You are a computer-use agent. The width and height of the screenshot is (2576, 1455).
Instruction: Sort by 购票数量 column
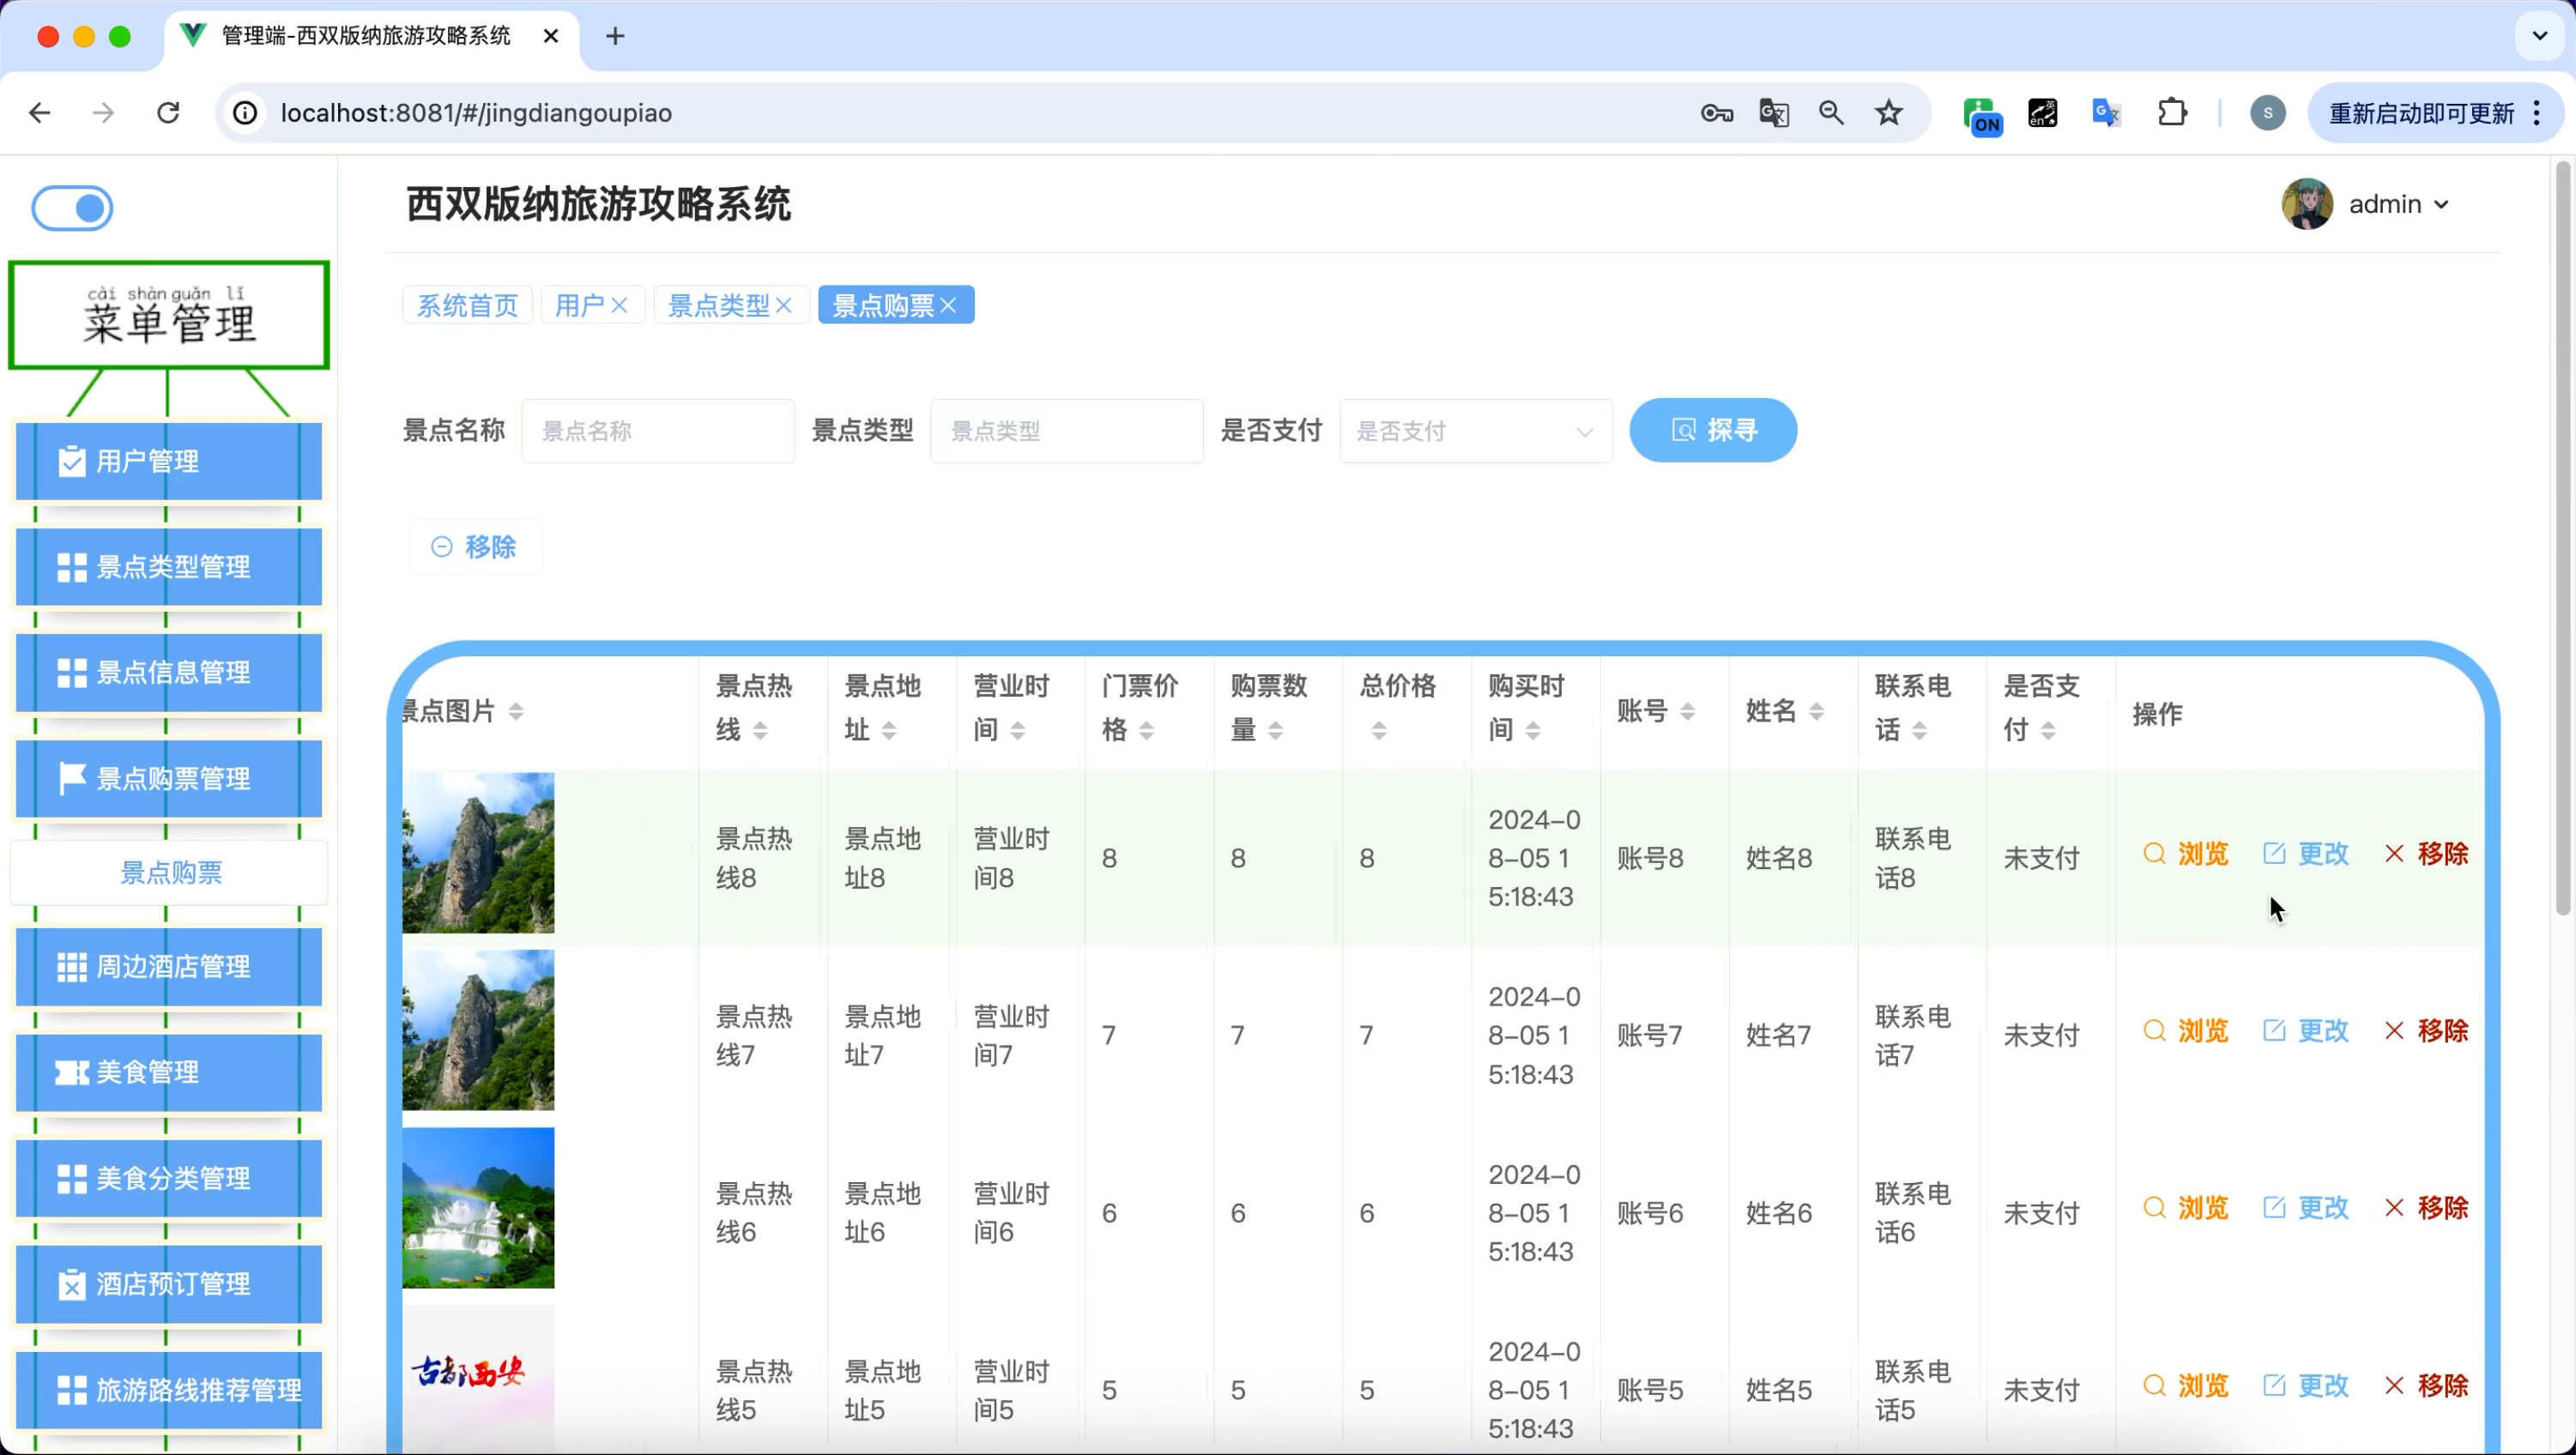(x=1276, y=731)
